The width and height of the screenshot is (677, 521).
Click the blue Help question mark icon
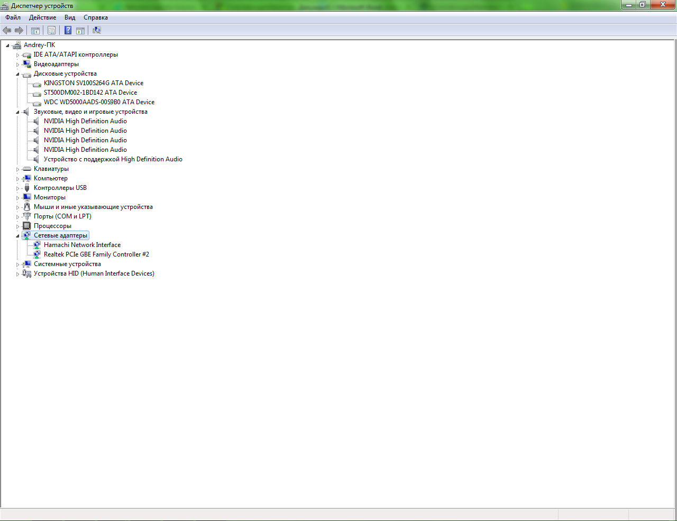coord(68,30)
